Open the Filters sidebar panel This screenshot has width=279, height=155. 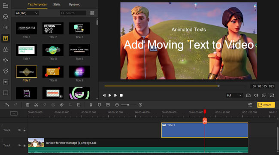[6, 49]
